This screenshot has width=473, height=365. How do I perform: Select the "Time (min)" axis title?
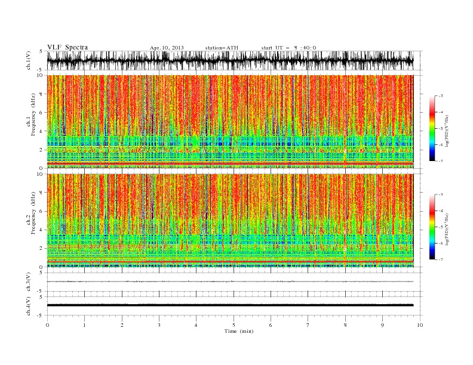(x=239, y=331)
